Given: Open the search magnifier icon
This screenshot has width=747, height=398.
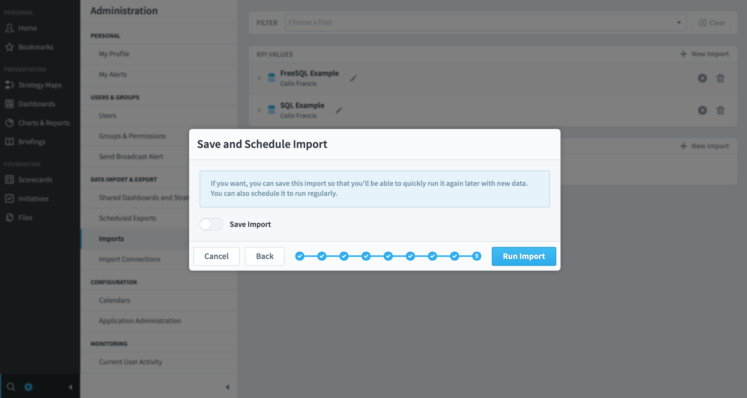Looking at the screenshot, I should coord(11,387).
